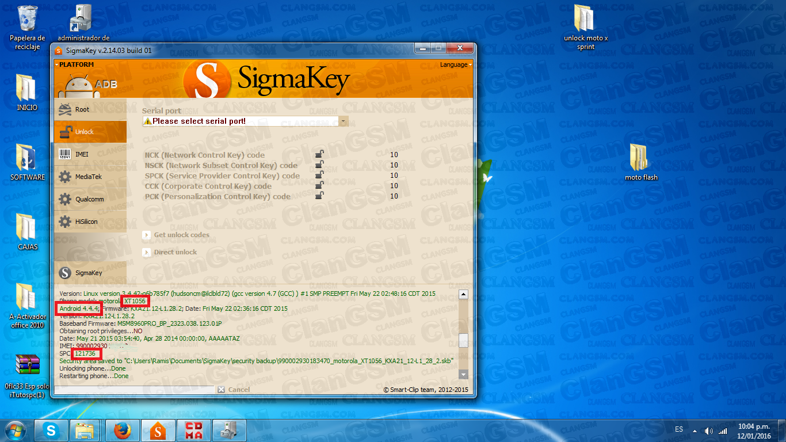Switch to the MediaTek tab
This screenshot has height=442, width=786.
pyautogui.click(x=90, y=177)
